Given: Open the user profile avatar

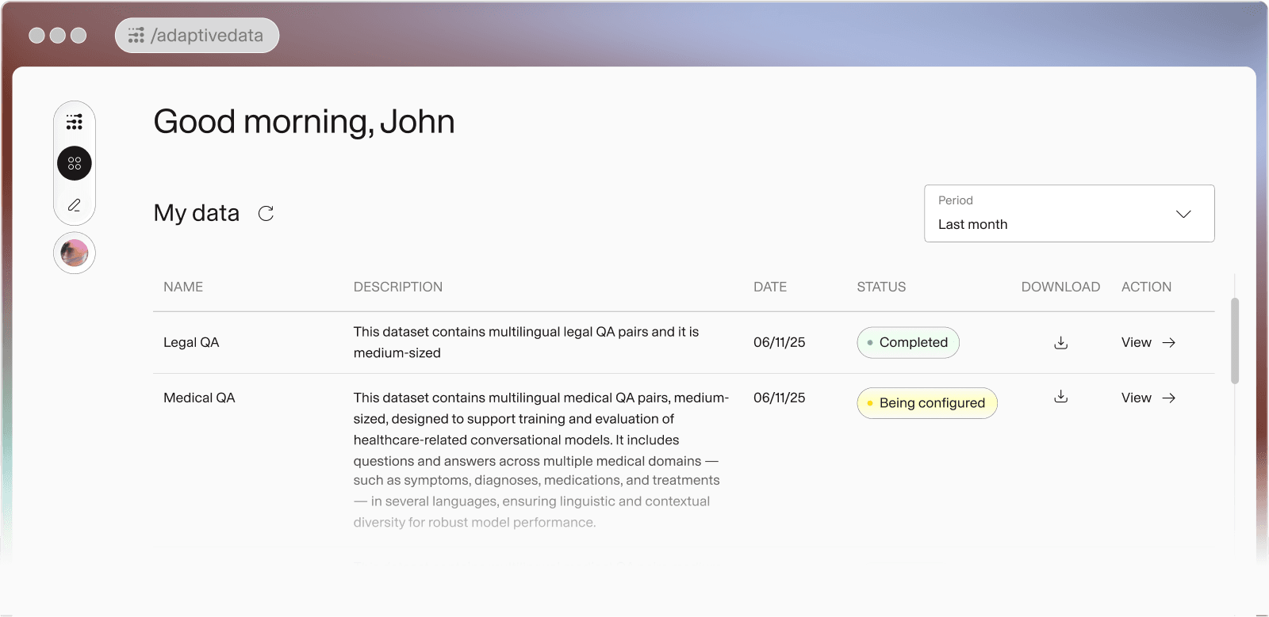Looking at the screenshot, I should [x=75, y=253].
